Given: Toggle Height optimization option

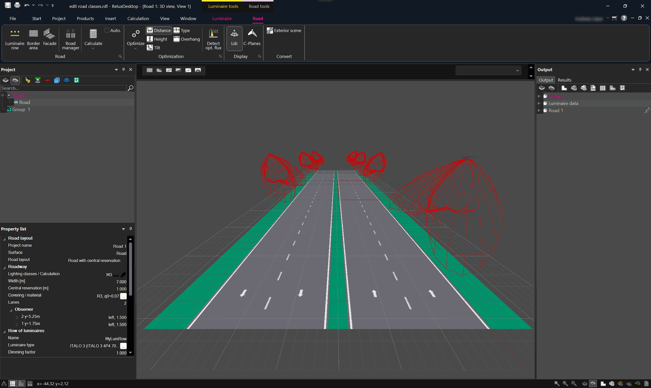Looking at the screenshot, I should (157, 39).
